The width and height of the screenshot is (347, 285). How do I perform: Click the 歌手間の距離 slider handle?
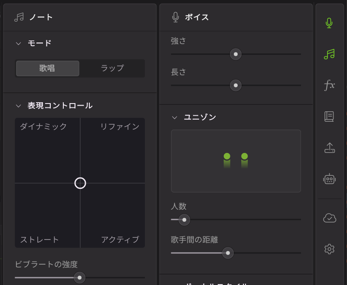(228, 253)
